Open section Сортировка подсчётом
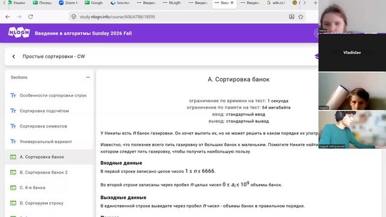This screenshot has height=217, width=386. click(x=49, y=111)
